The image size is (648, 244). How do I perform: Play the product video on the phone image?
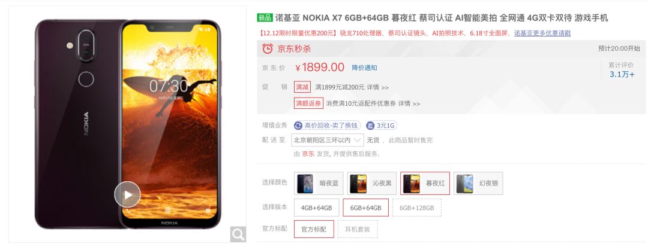(x=127, y=194)
